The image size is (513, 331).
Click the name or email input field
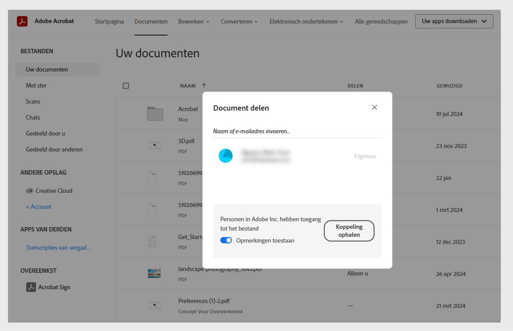[297, 131]
